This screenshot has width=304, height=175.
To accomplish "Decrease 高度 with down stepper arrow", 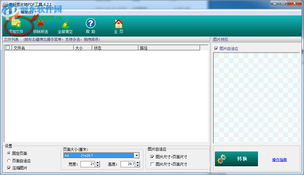I will coord(138,165).
